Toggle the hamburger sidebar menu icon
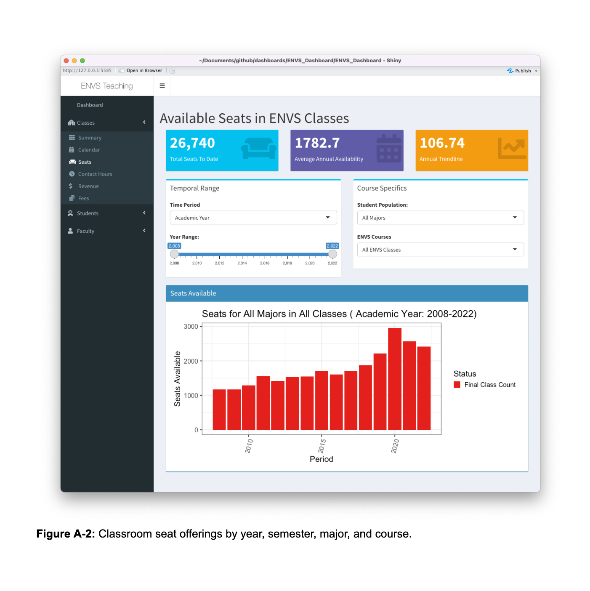The width and height of the screenshot is (590, 591). 162,86
